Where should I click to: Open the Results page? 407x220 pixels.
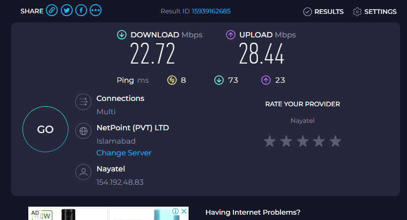coord(324,12)
